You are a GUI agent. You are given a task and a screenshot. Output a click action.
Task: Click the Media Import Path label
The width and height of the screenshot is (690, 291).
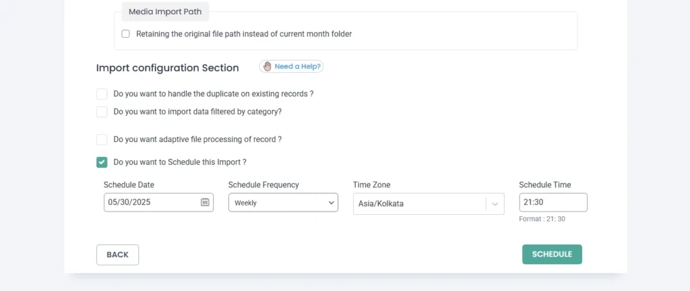[x=165, y=11]
